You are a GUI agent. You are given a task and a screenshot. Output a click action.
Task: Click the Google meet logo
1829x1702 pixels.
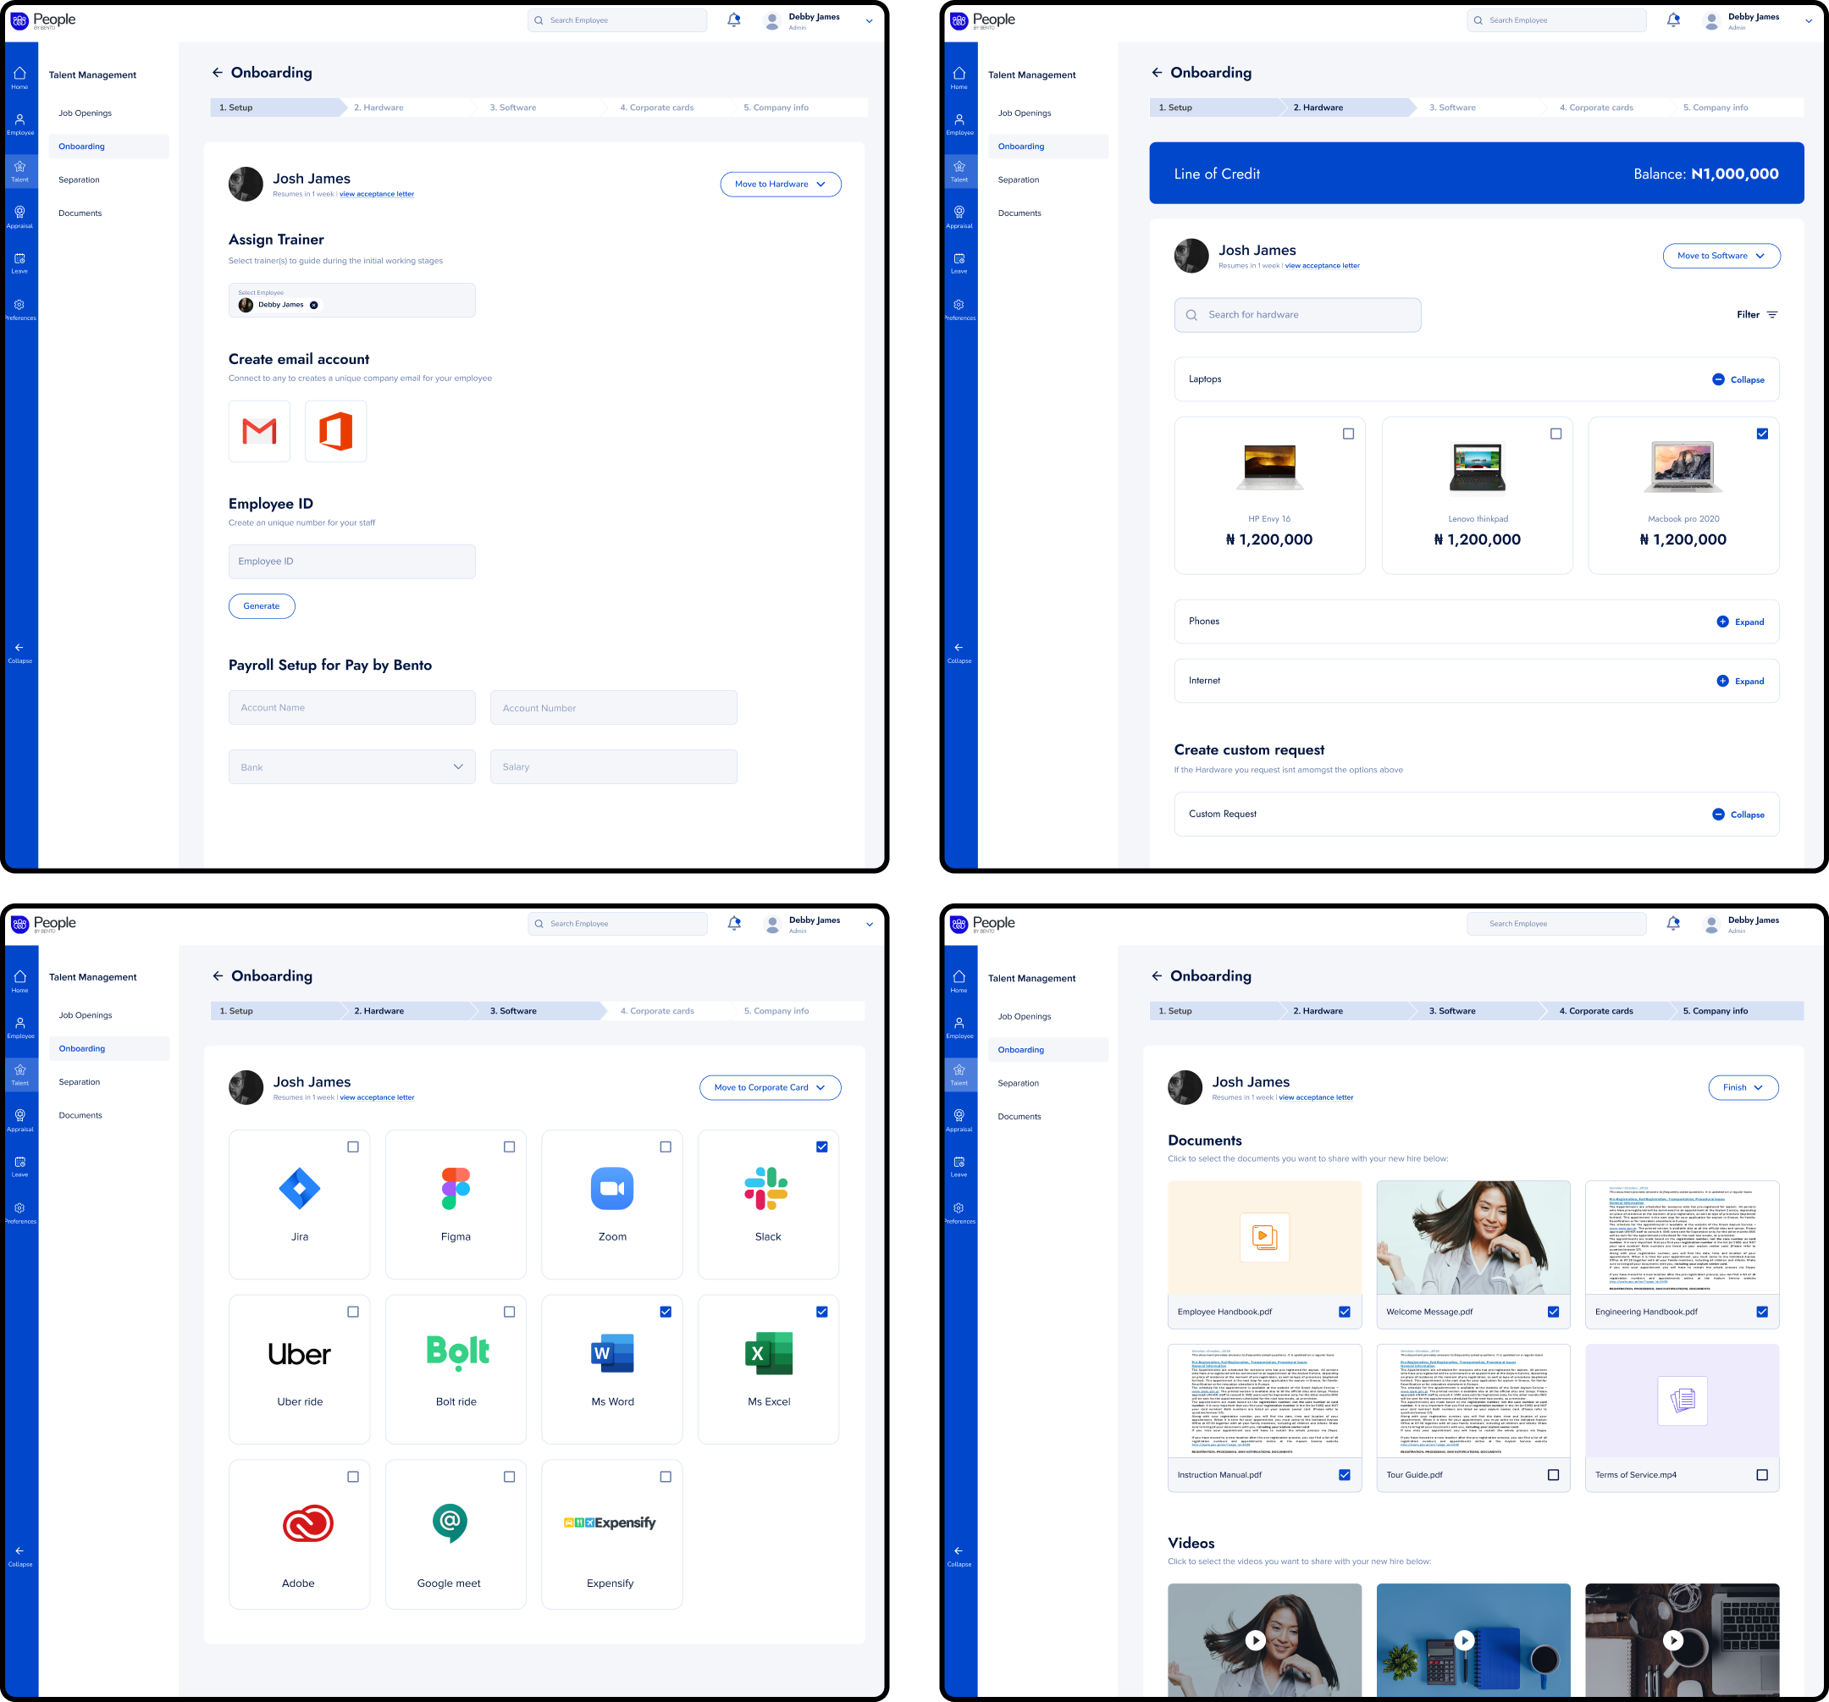[x=450, y=1522]
